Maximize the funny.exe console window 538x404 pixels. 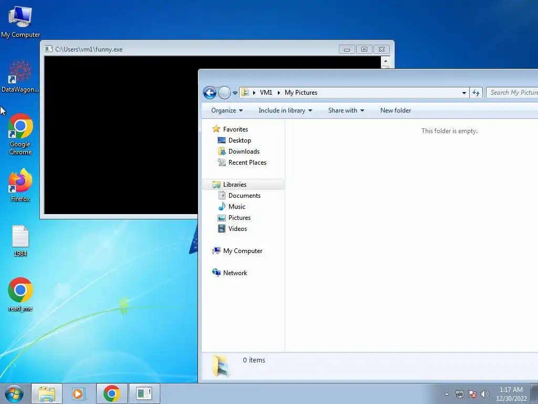pos(364,49)
